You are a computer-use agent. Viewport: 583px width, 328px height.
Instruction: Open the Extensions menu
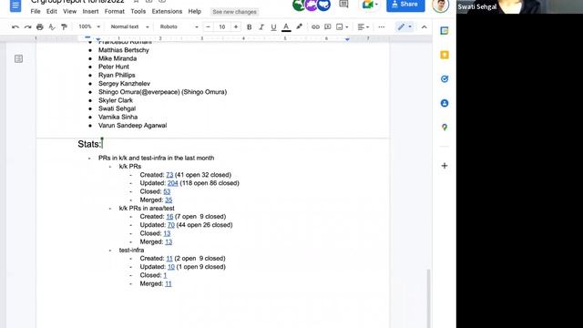click(167, 12)
